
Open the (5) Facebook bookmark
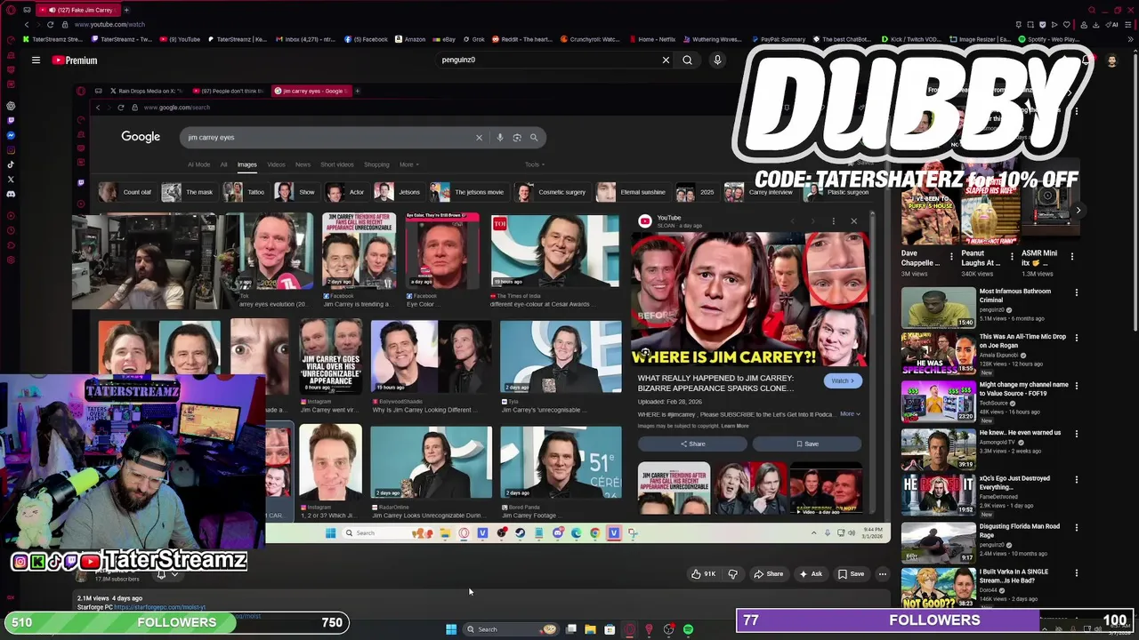click(x=366, y=39)
